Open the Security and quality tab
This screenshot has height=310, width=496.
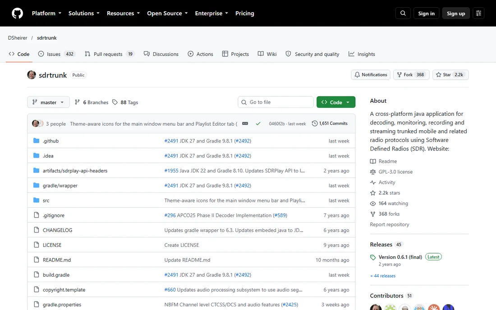(312, 54)
